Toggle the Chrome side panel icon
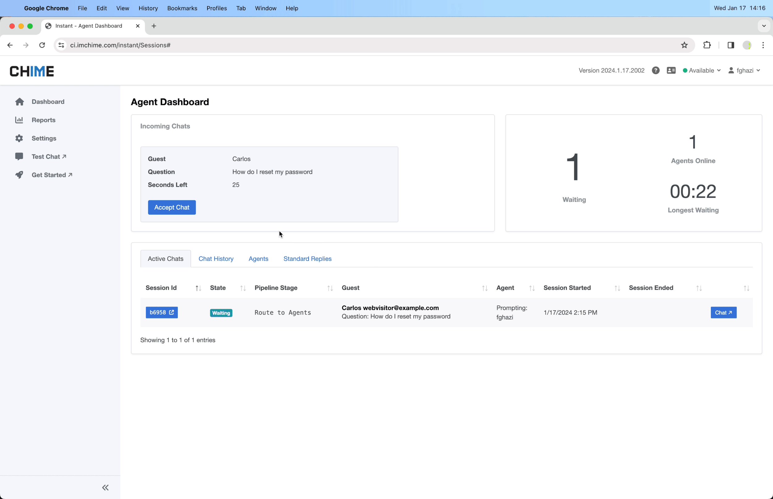This screenshot has width=773, height=499. coord(731,45)
